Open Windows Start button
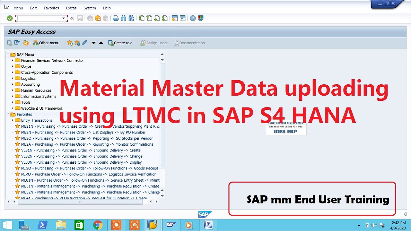 tap(7, 225)
